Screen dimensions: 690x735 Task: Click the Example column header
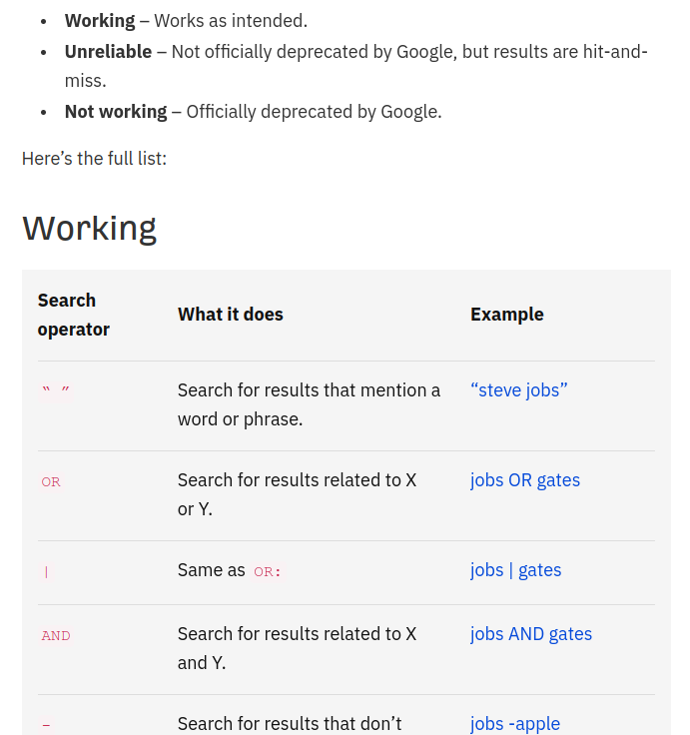click(506, 315)
